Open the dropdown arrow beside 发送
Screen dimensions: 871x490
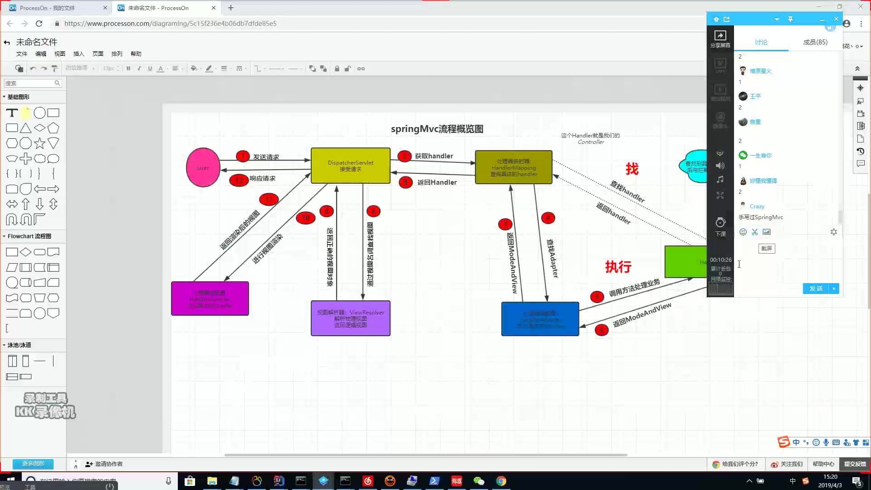834,289
